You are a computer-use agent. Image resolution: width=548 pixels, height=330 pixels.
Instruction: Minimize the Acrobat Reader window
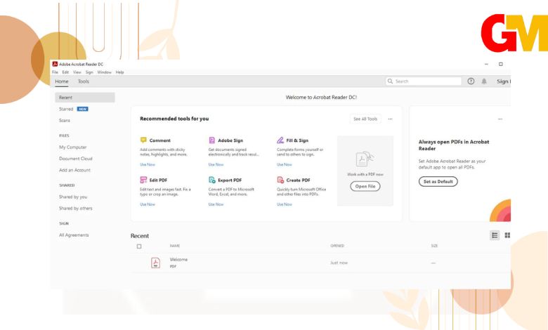(x=486, y=65)
